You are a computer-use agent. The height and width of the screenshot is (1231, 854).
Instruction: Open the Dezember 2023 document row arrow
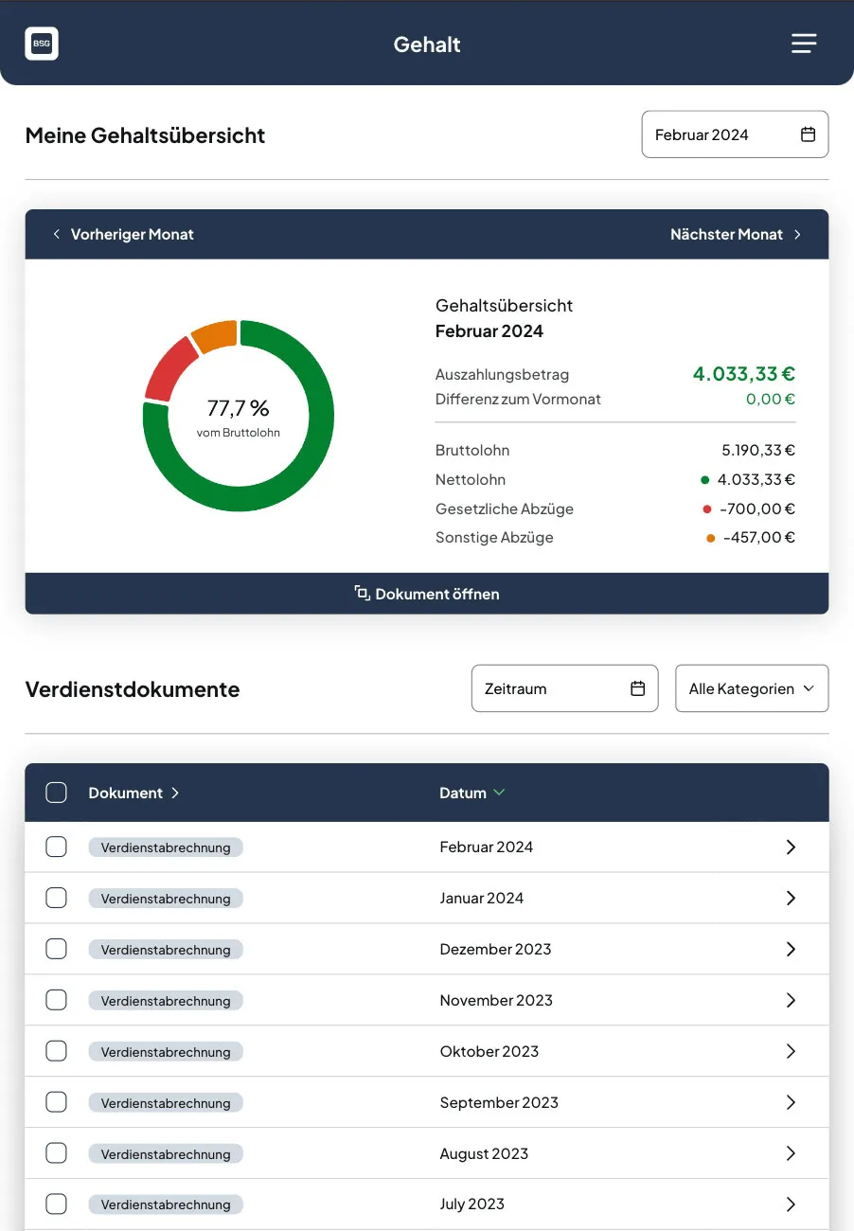[791, 950]
